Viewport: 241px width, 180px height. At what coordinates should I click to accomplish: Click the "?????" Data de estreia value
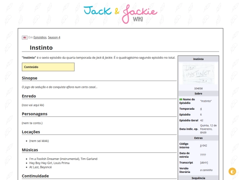click(x=203, y=155)
